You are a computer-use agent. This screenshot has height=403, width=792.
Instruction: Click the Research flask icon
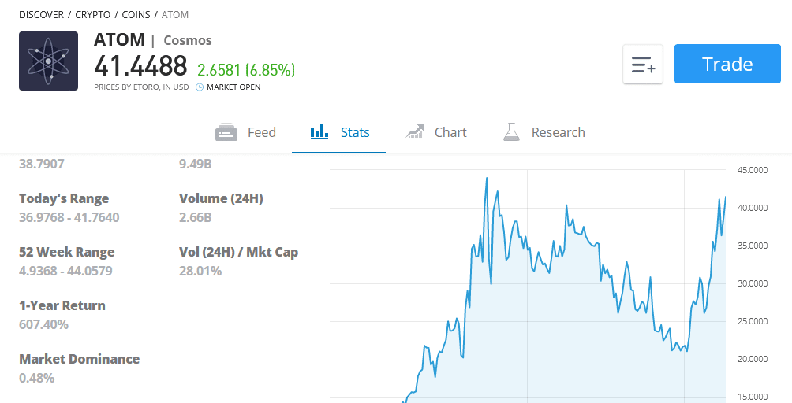(x=511, y=132)
